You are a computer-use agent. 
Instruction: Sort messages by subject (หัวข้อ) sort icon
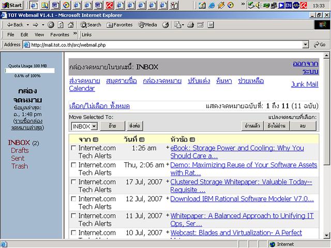tap(192, 139)
